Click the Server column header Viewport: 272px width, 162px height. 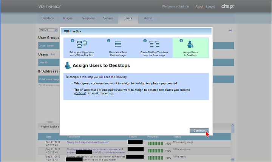133,137
